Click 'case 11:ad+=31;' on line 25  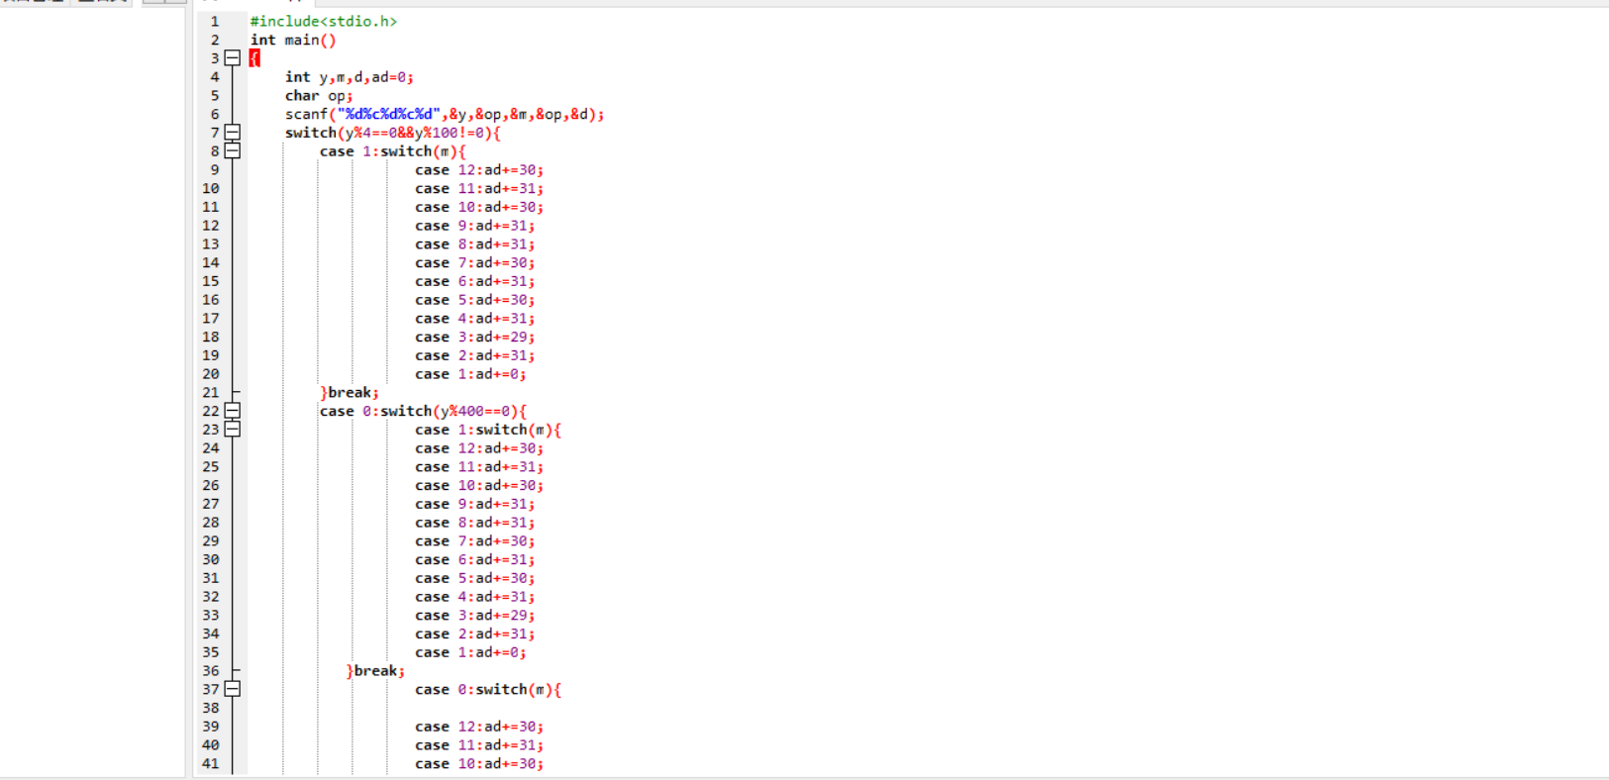tap(479, 467)
